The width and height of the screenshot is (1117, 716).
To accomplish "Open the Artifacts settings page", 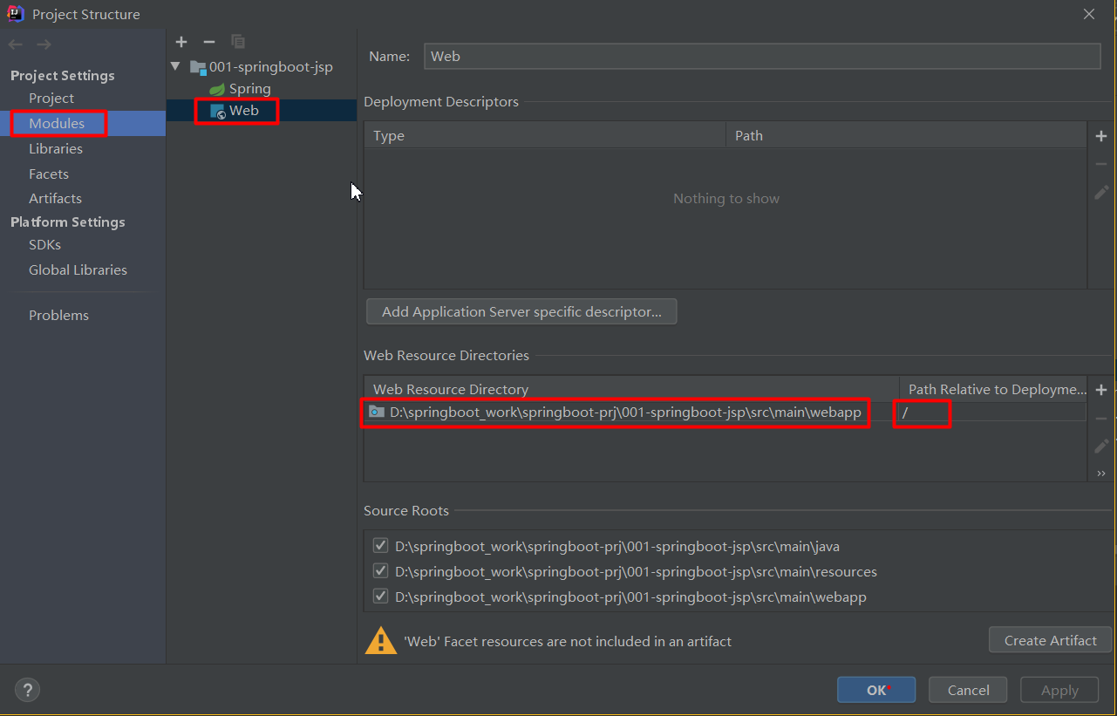I will pyautogui.click(x=55, y=198).
